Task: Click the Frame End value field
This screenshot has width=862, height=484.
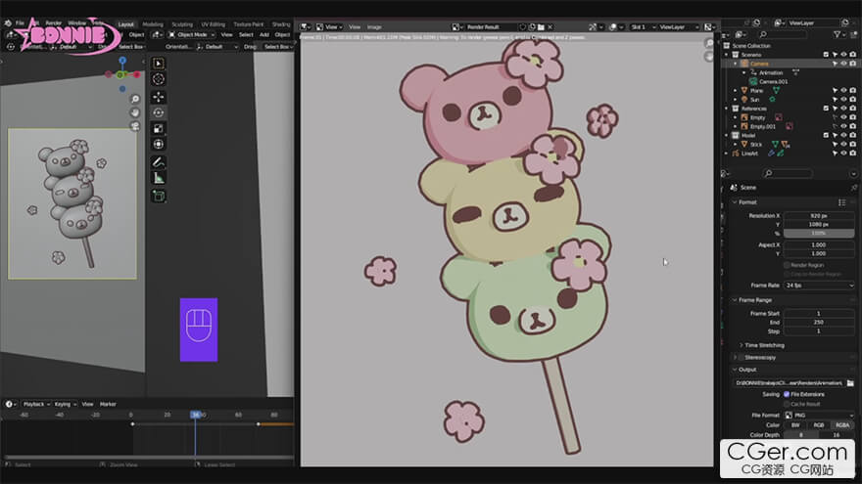Action: coord(818,321)
